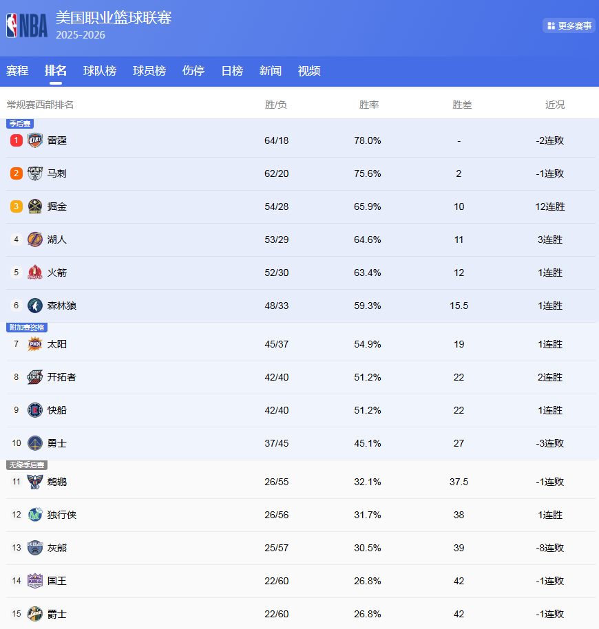Switch to the 赛程 tab

17,71
